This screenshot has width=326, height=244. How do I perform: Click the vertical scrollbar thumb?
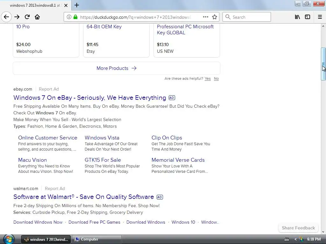[323, 64]
